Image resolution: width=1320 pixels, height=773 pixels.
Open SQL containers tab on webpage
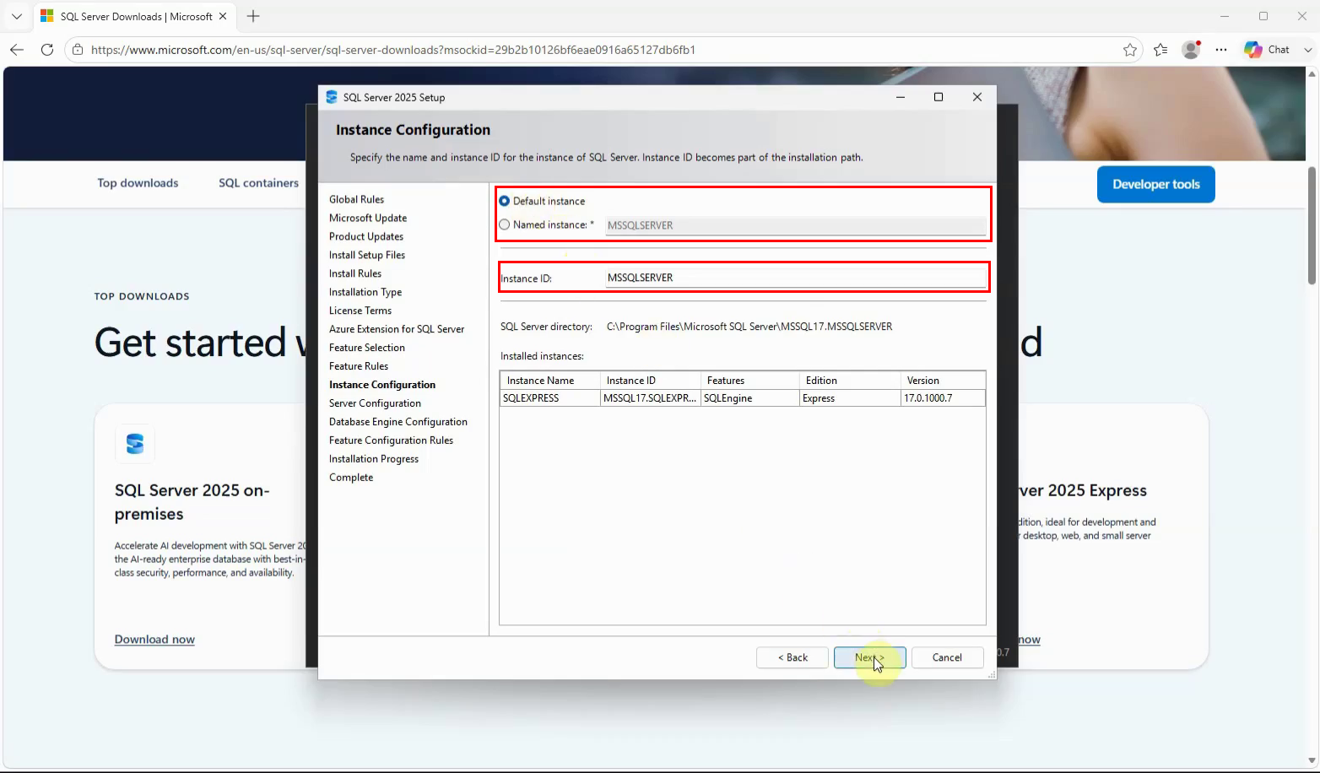[x=258, y=183]
